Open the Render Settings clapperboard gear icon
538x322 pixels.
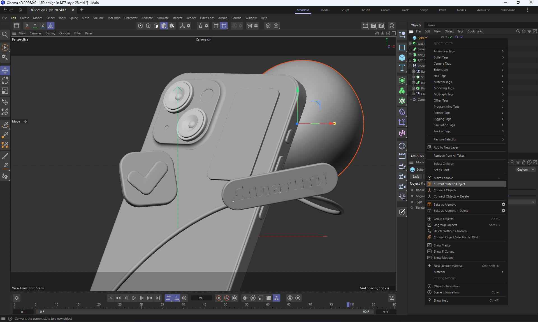point(381,26)
